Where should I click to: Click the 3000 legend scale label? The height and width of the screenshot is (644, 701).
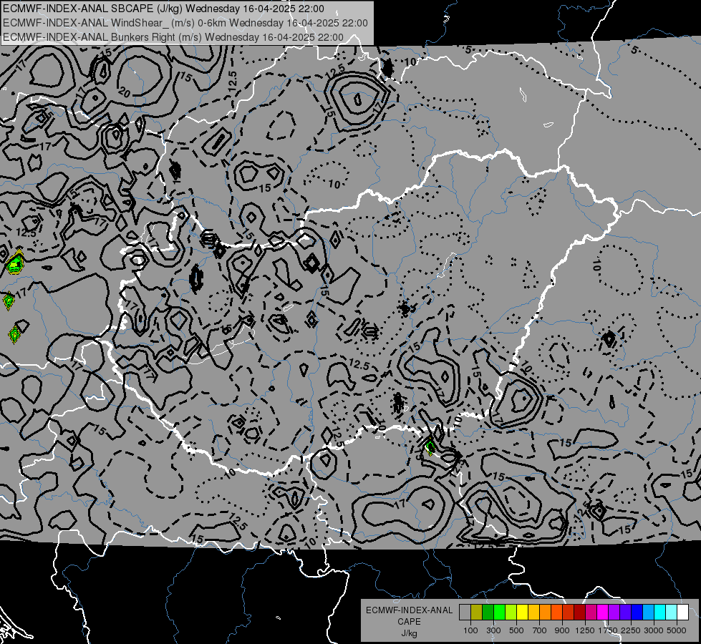654,630
